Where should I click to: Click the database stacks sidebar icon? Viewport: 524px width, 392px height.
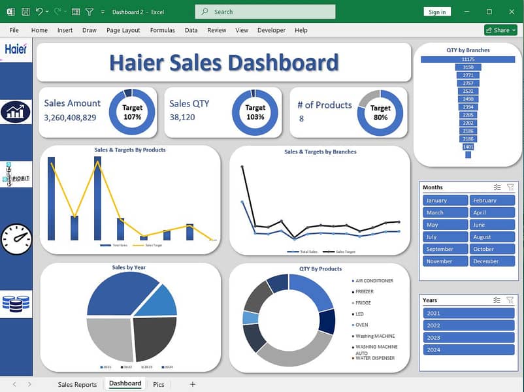[x=16, y=303]
